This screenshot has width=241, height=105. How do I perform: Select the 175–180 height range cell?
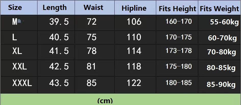179,67
